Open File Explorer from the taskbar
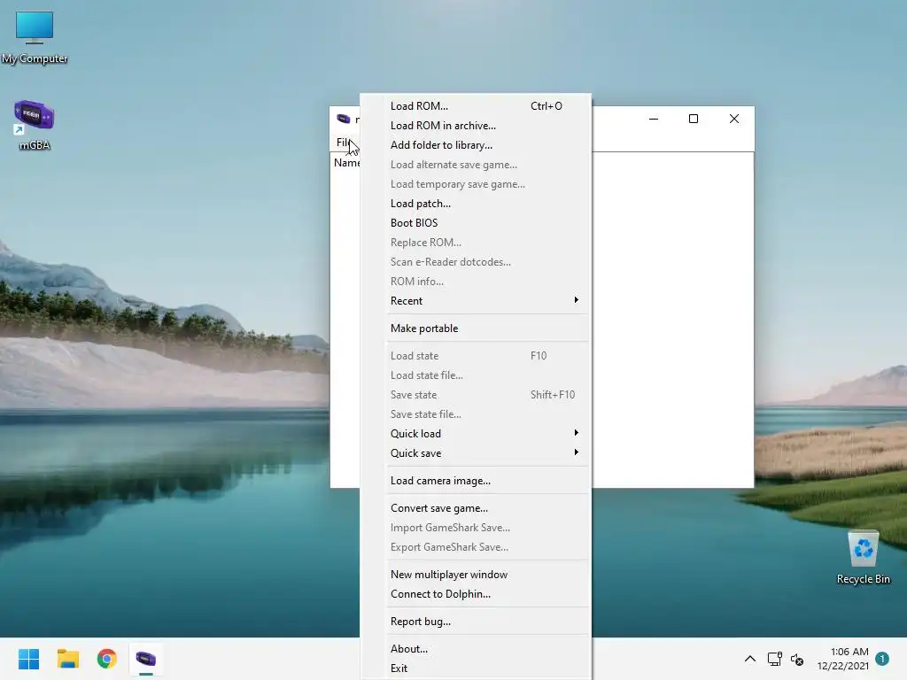The width and height of the screenshot is (907, 680). coord(67,659)
